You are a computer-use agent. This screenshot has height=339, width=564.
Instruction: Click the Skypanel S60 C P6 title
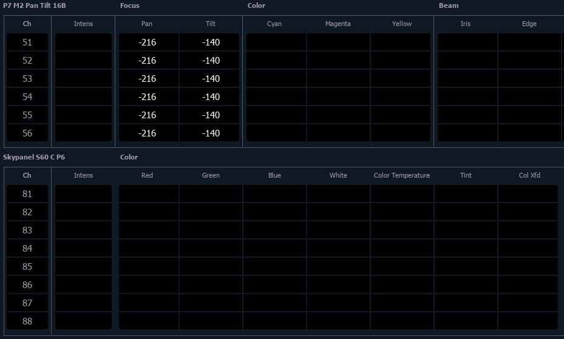[34, 157]
